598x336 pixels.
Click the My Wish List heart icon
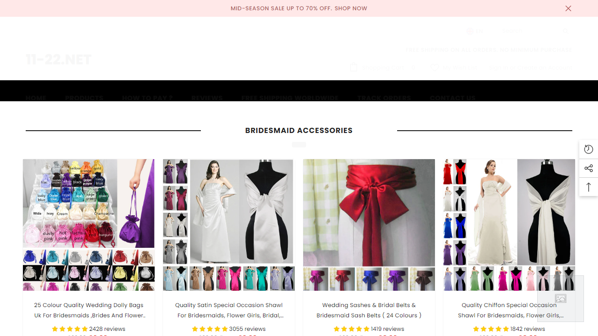click(x=434, y=68)
